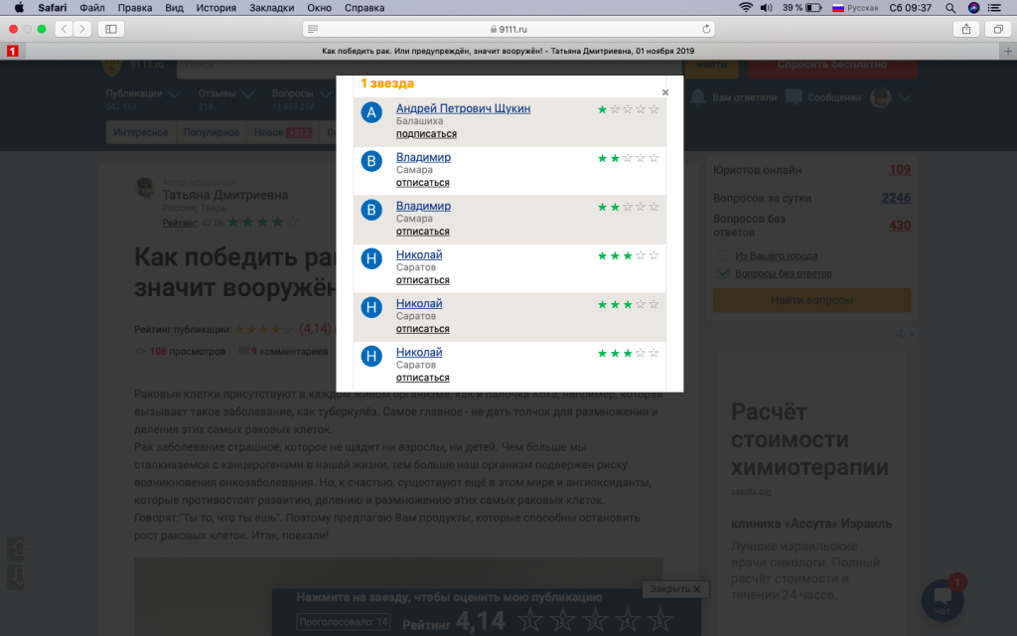Show the Safari sidebar

[109, 29]
